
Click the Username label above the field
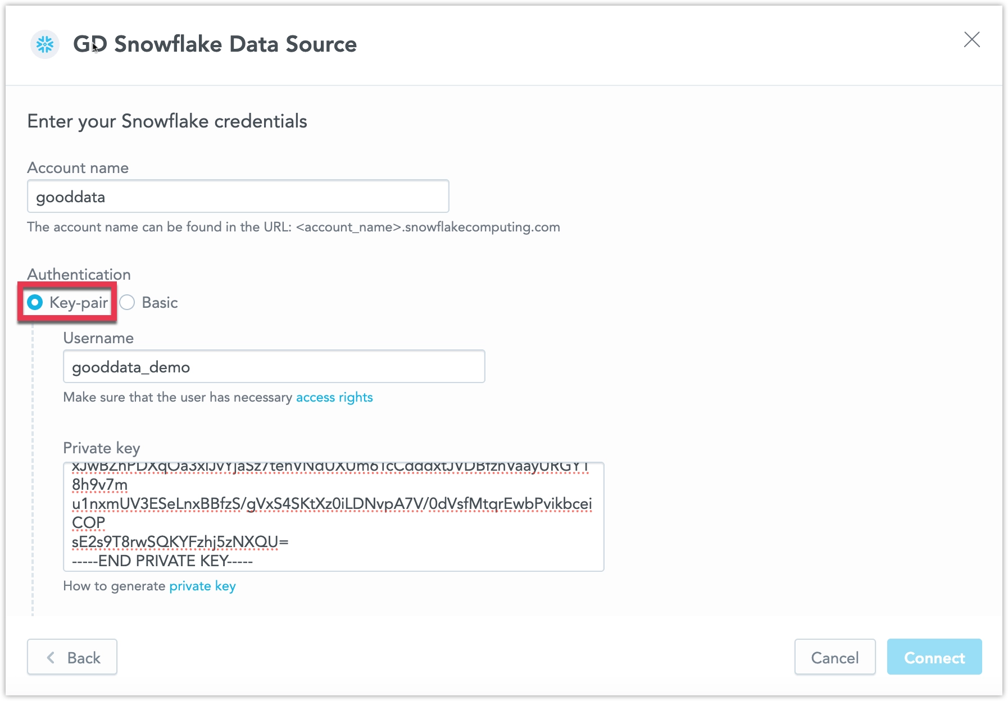click(98, 338)
